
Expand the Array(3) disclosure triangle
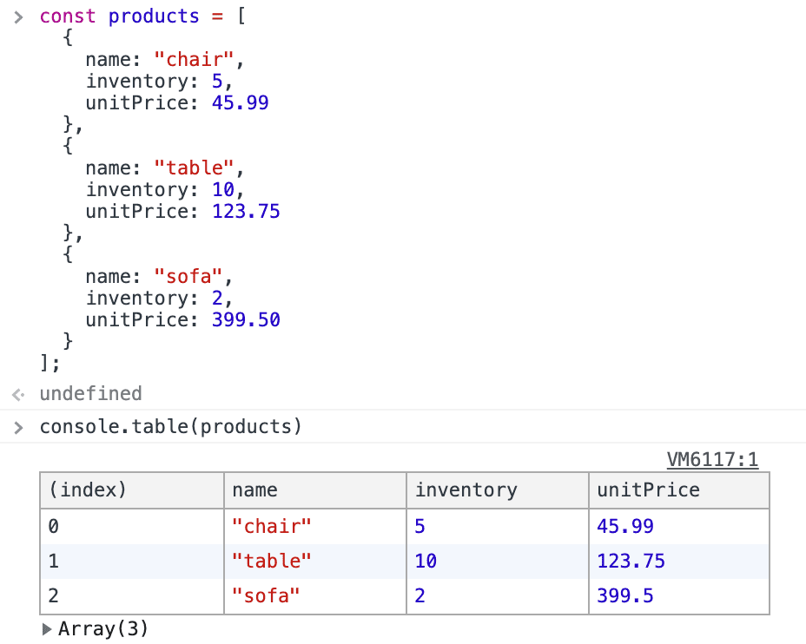pyautogui.click(x=47, y=630)
